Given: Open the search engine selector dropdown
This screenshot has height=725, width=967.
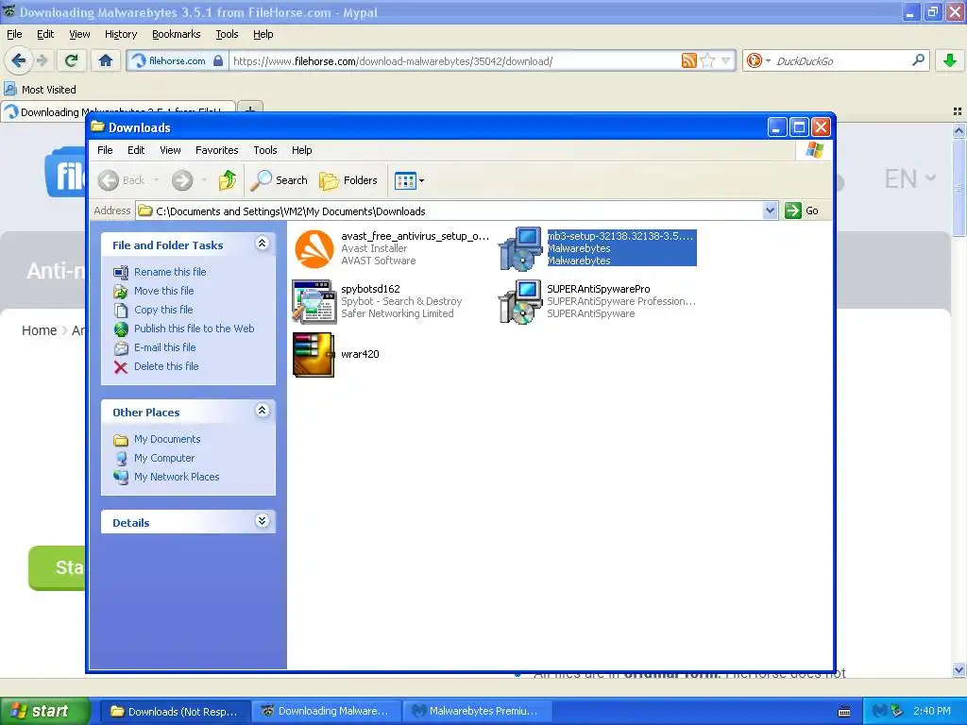Looking at the screenshot, I should [x=758, y=60].
